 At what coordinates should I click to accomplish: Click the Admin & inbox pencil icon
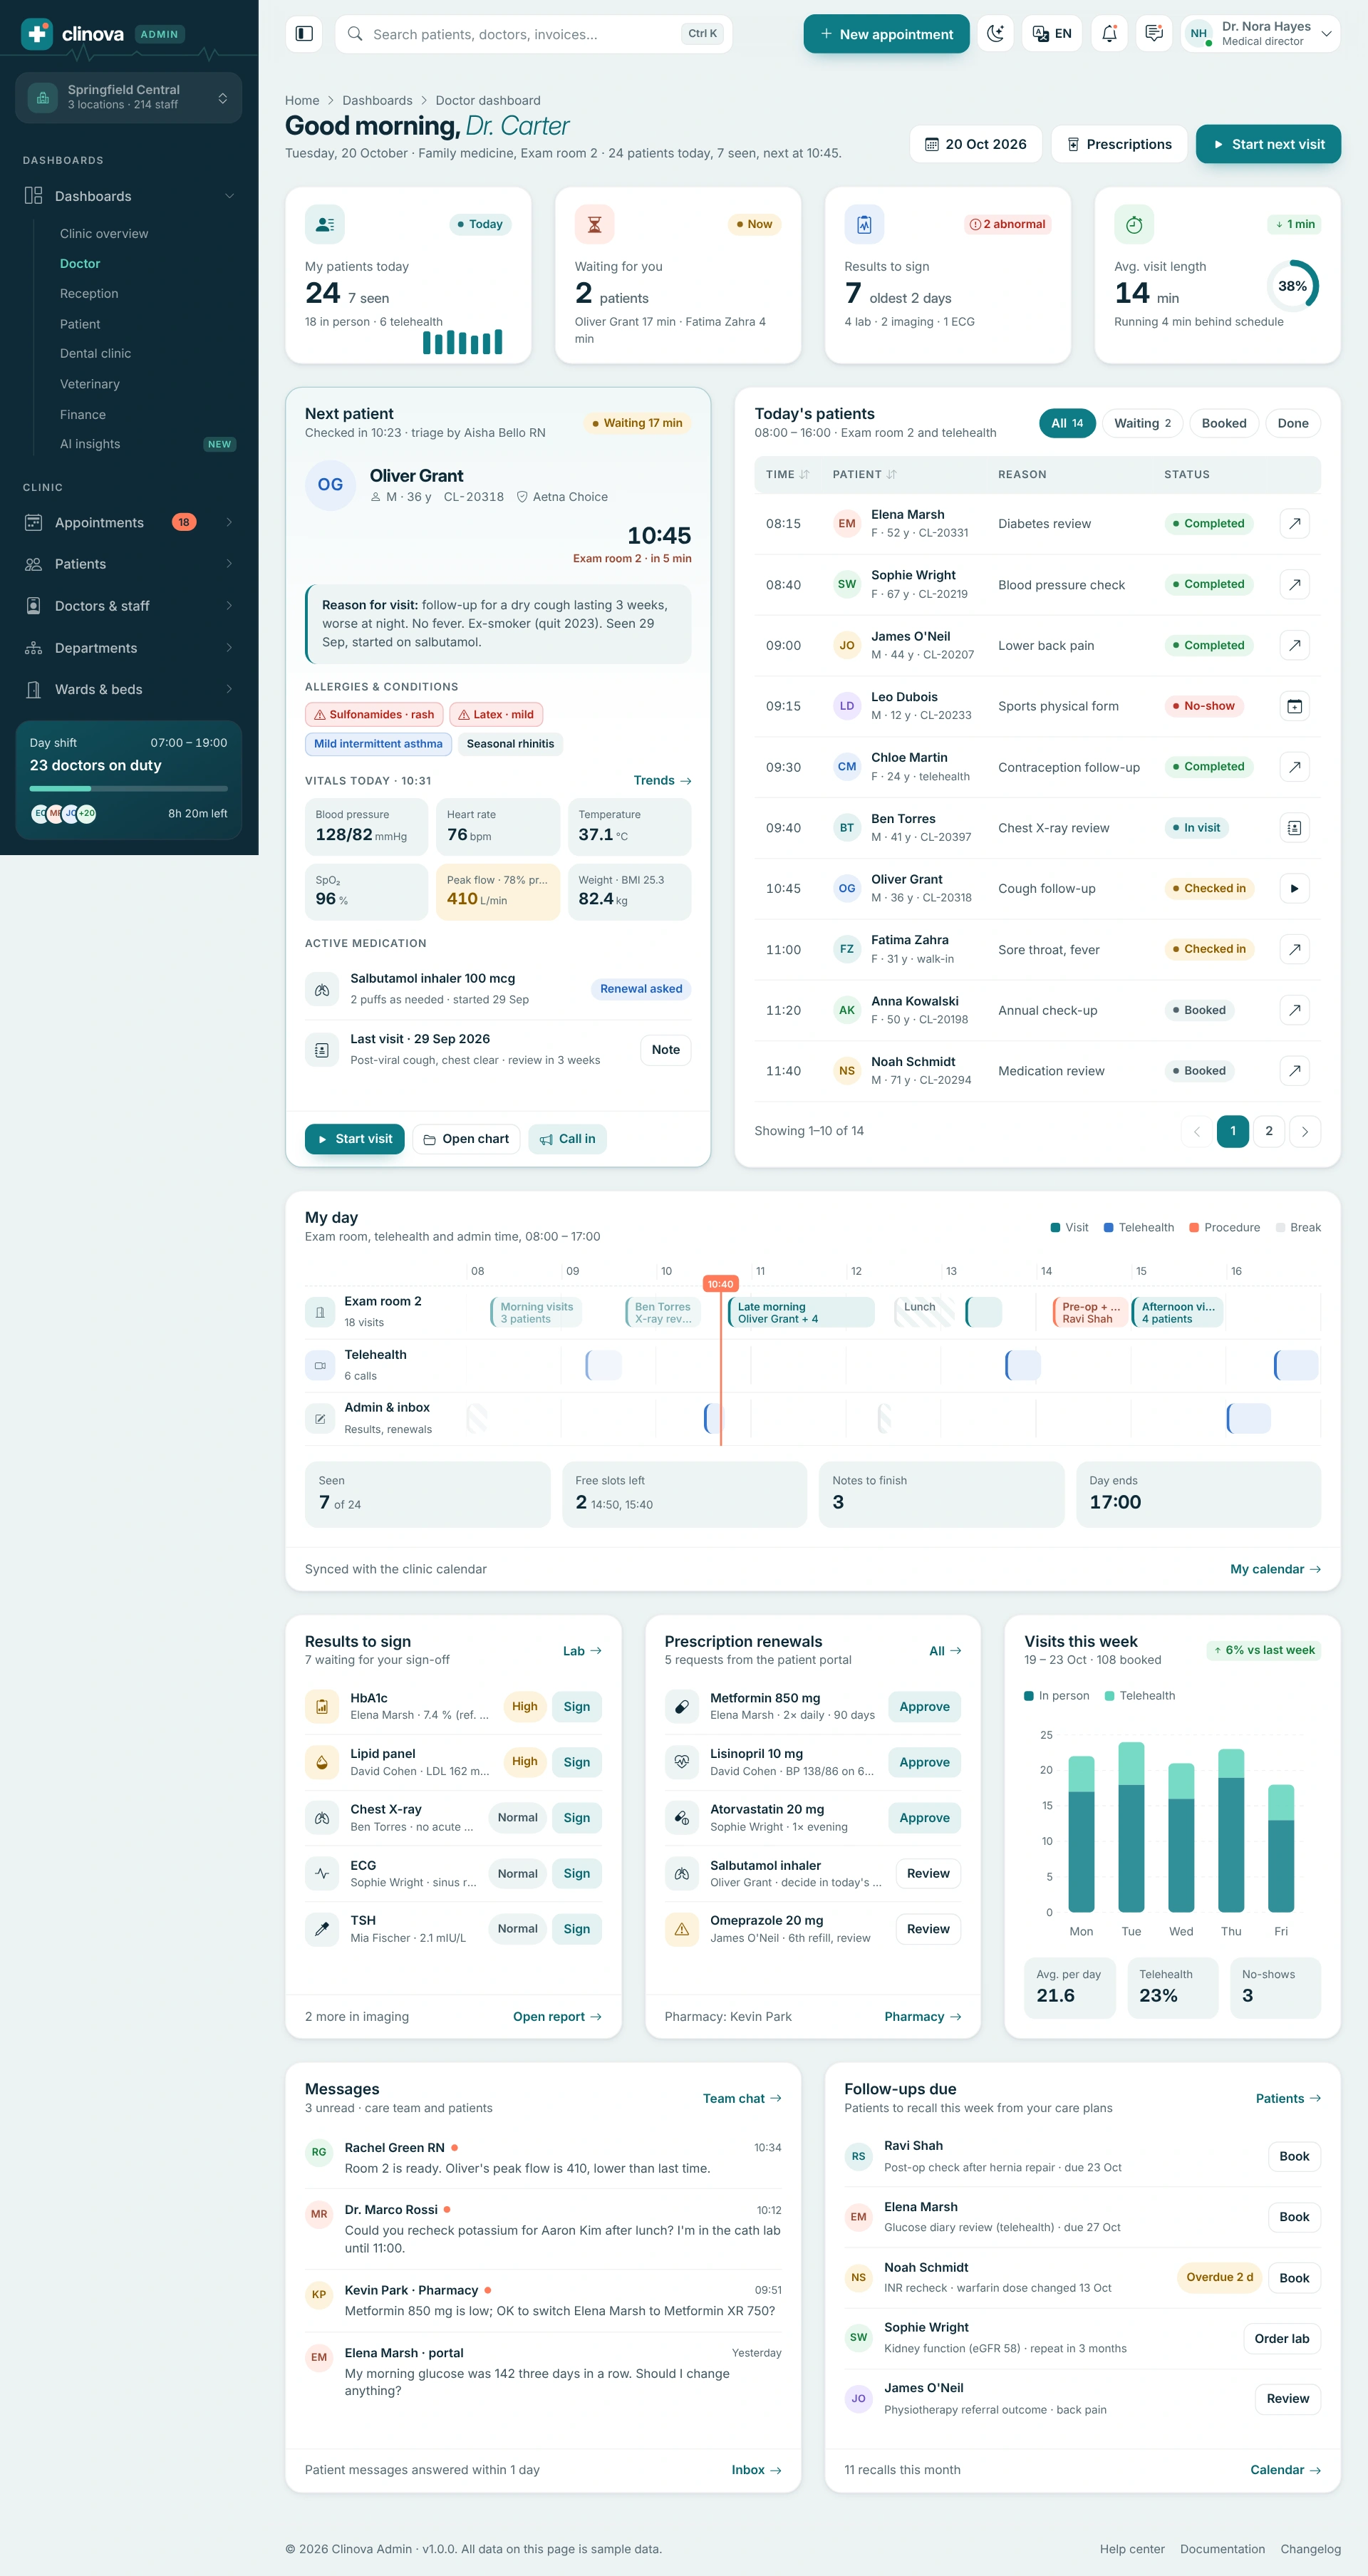320,1419
